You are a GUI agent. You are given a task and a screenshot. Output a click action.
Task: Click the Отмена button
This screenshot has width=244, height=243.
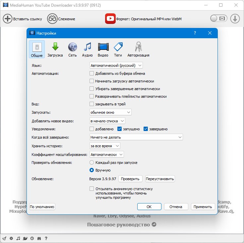pos(176,207)
